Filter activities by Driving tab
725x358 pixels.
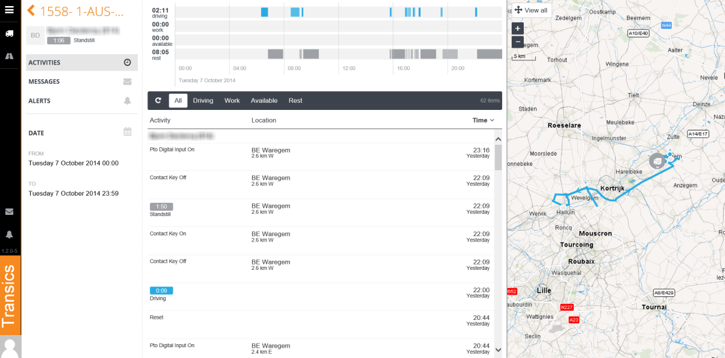(x=203, y=101)
